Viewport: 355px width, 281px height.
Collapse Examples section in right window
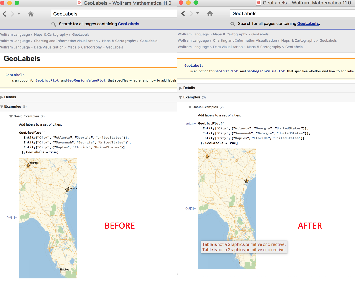180,98
